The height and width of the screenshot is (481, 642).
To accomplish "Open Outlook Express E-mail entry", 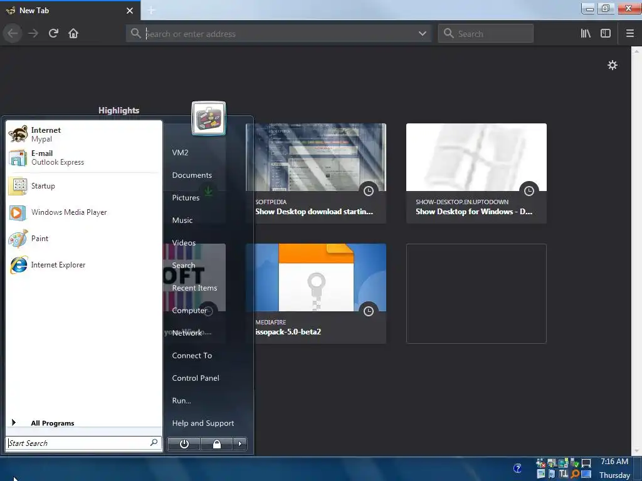I will [83, 158].
